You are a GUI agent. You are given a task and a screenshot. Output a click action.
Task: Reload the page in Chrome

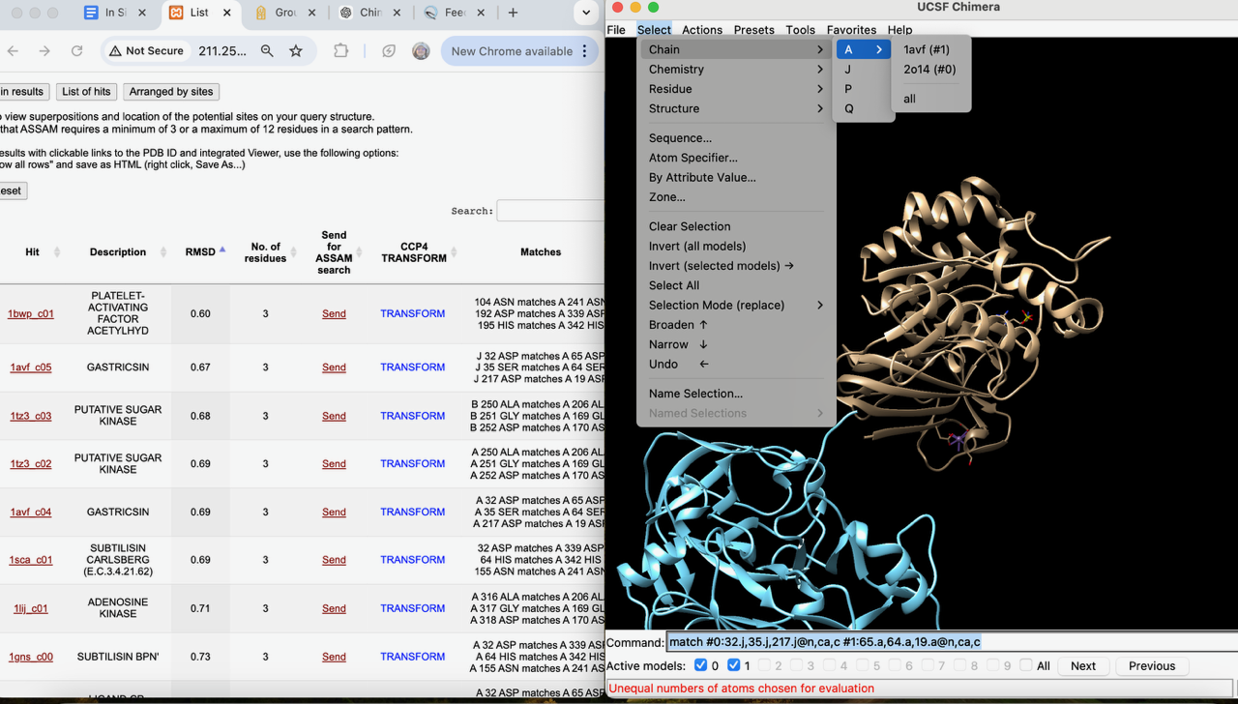coord(76,51)
